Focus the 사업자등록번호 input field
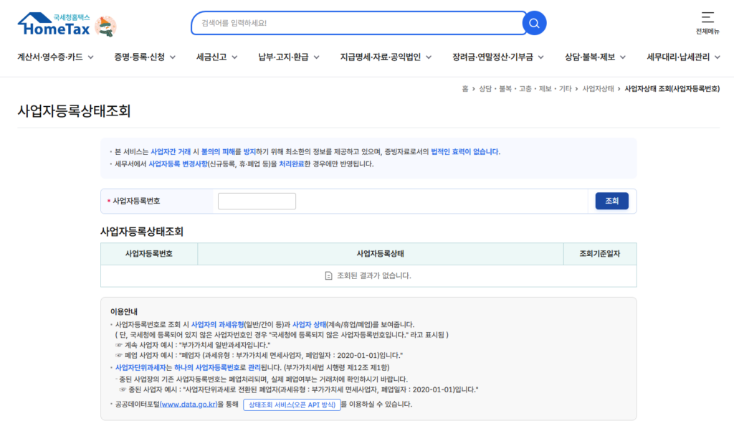The image size is (734, 421). click(257, 201)
